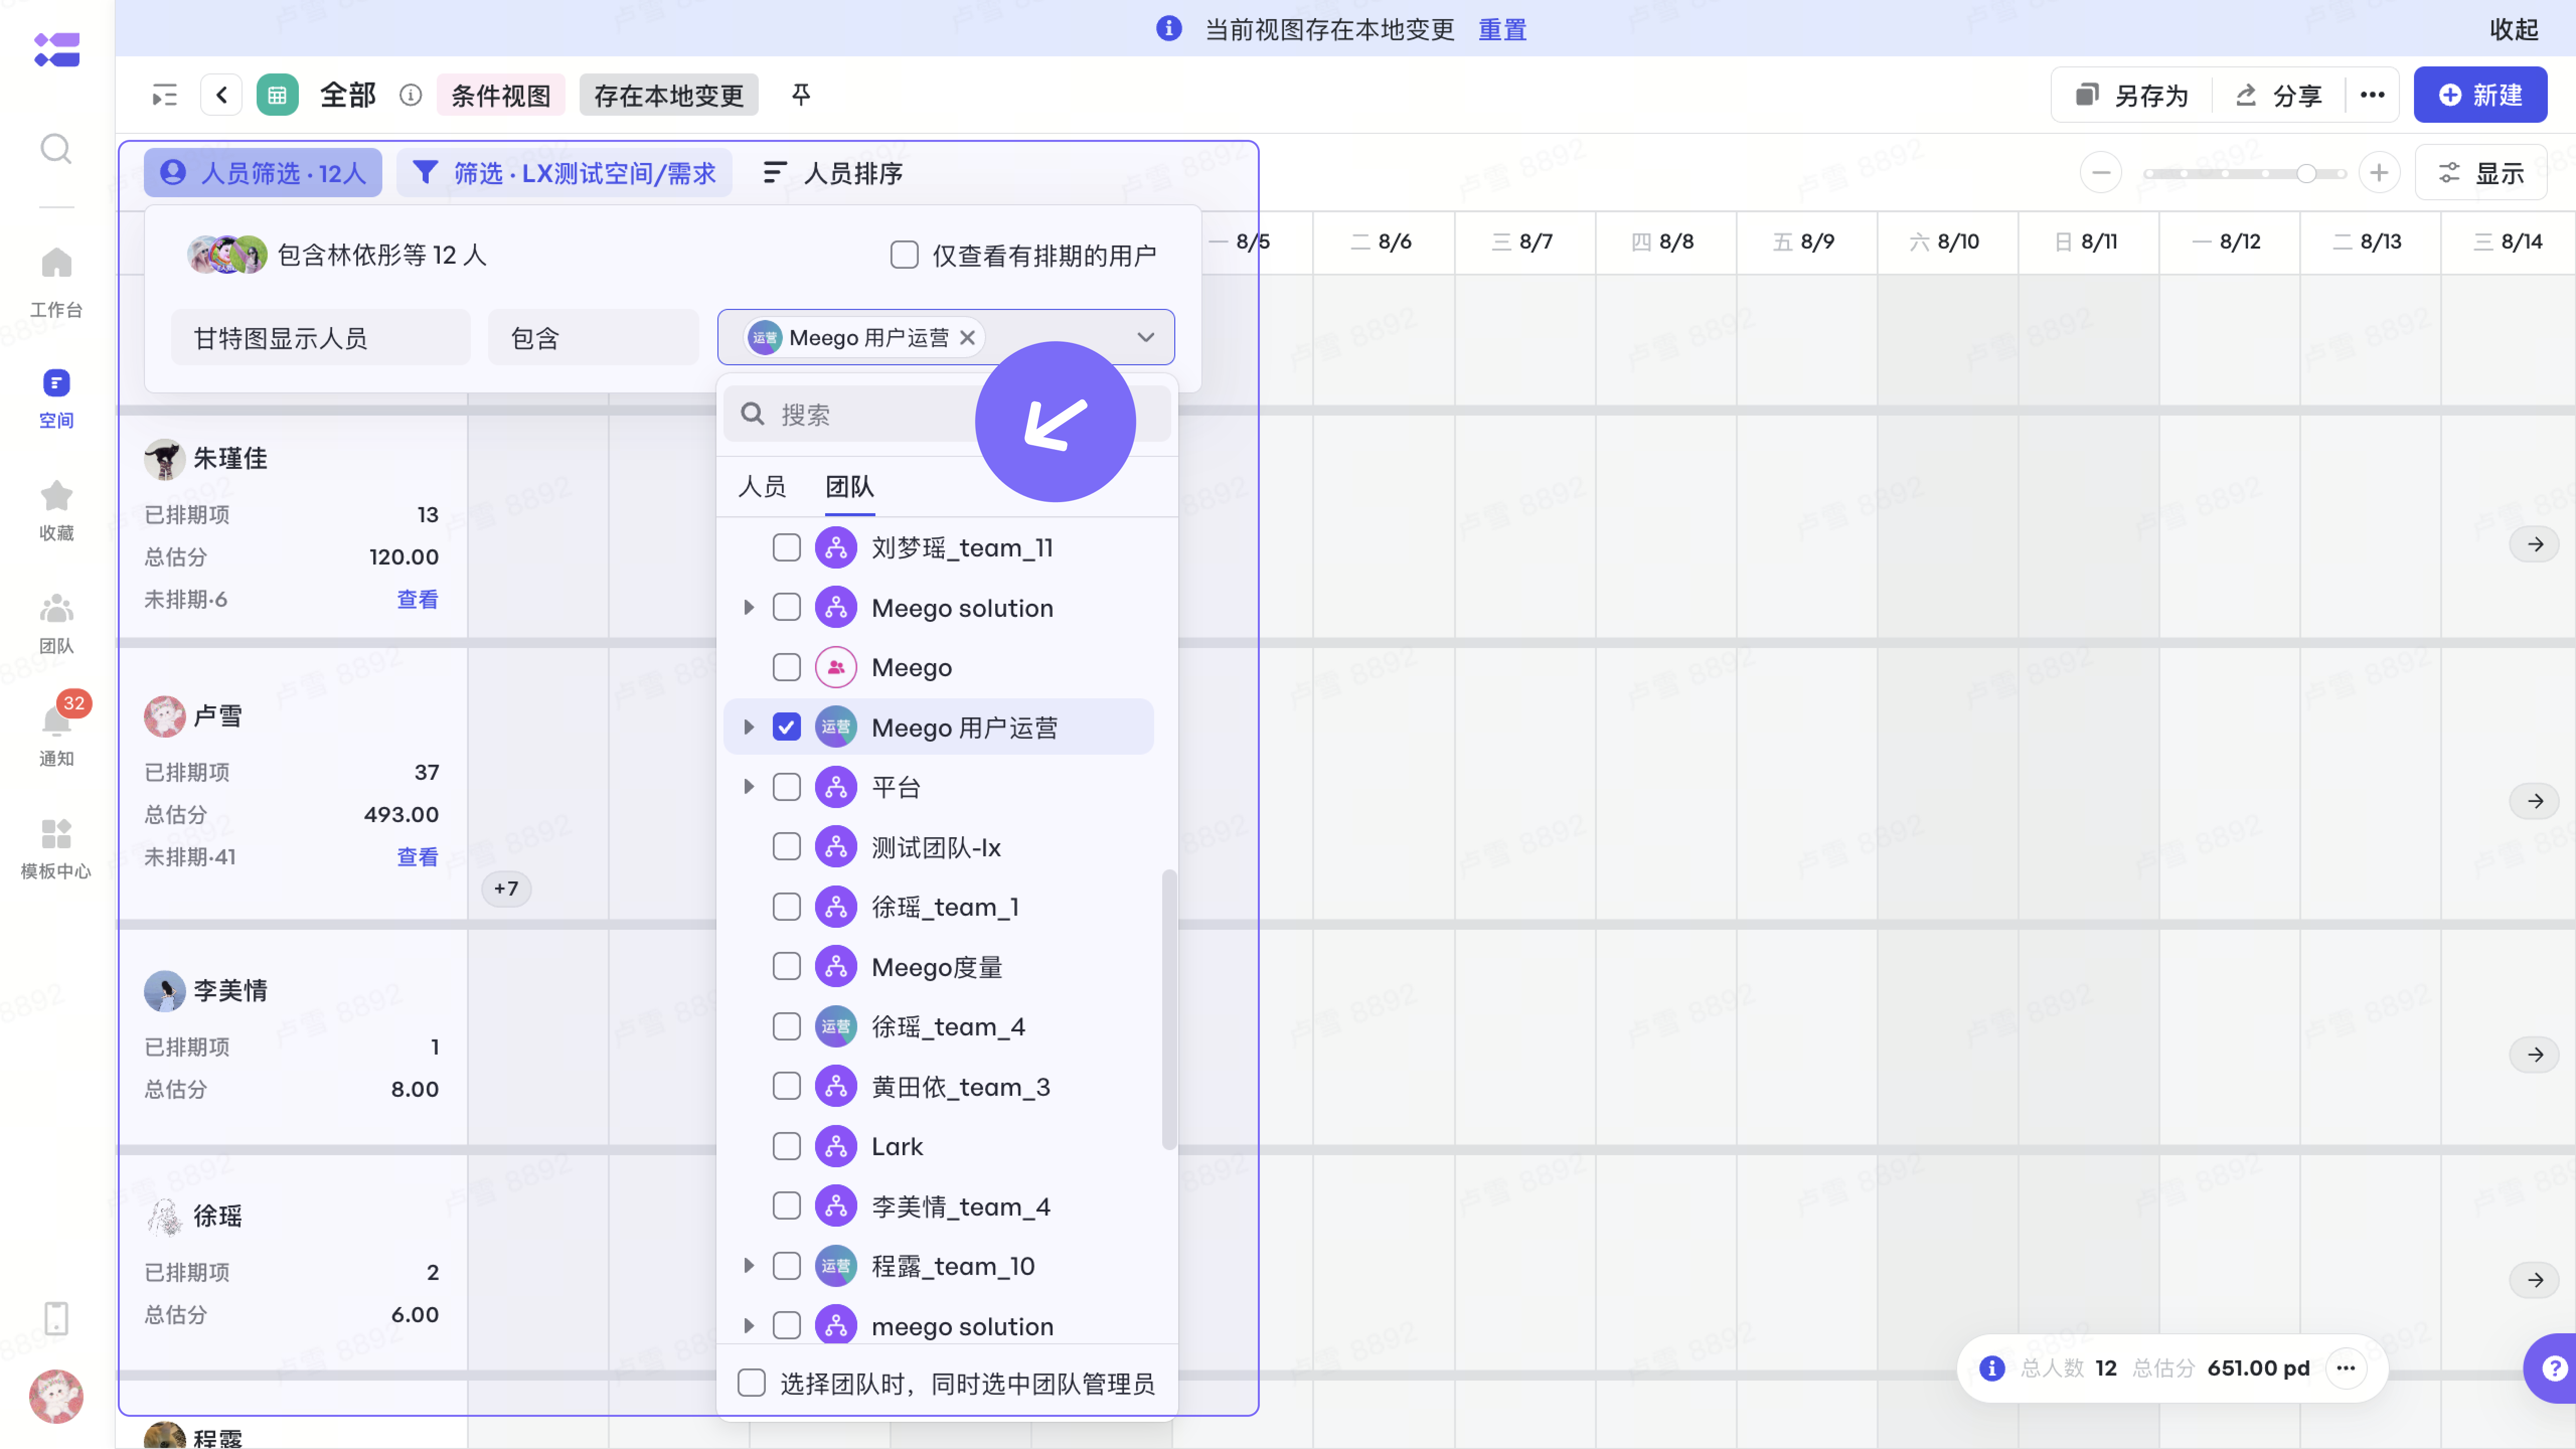Go to 工作台 workbench in sidebar
The height and width of the screenshot is (1449, 2576).
56,282
